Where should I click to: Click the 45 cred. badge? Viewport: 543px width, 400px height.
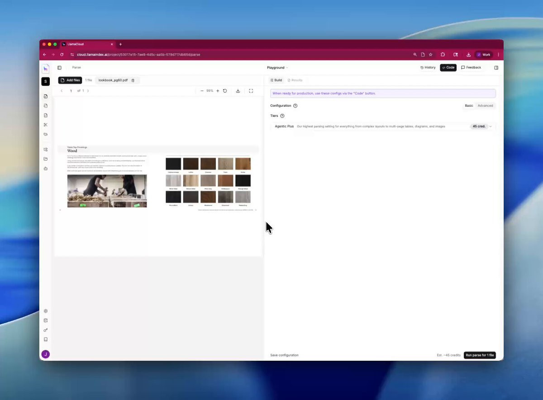pos(479,127)
